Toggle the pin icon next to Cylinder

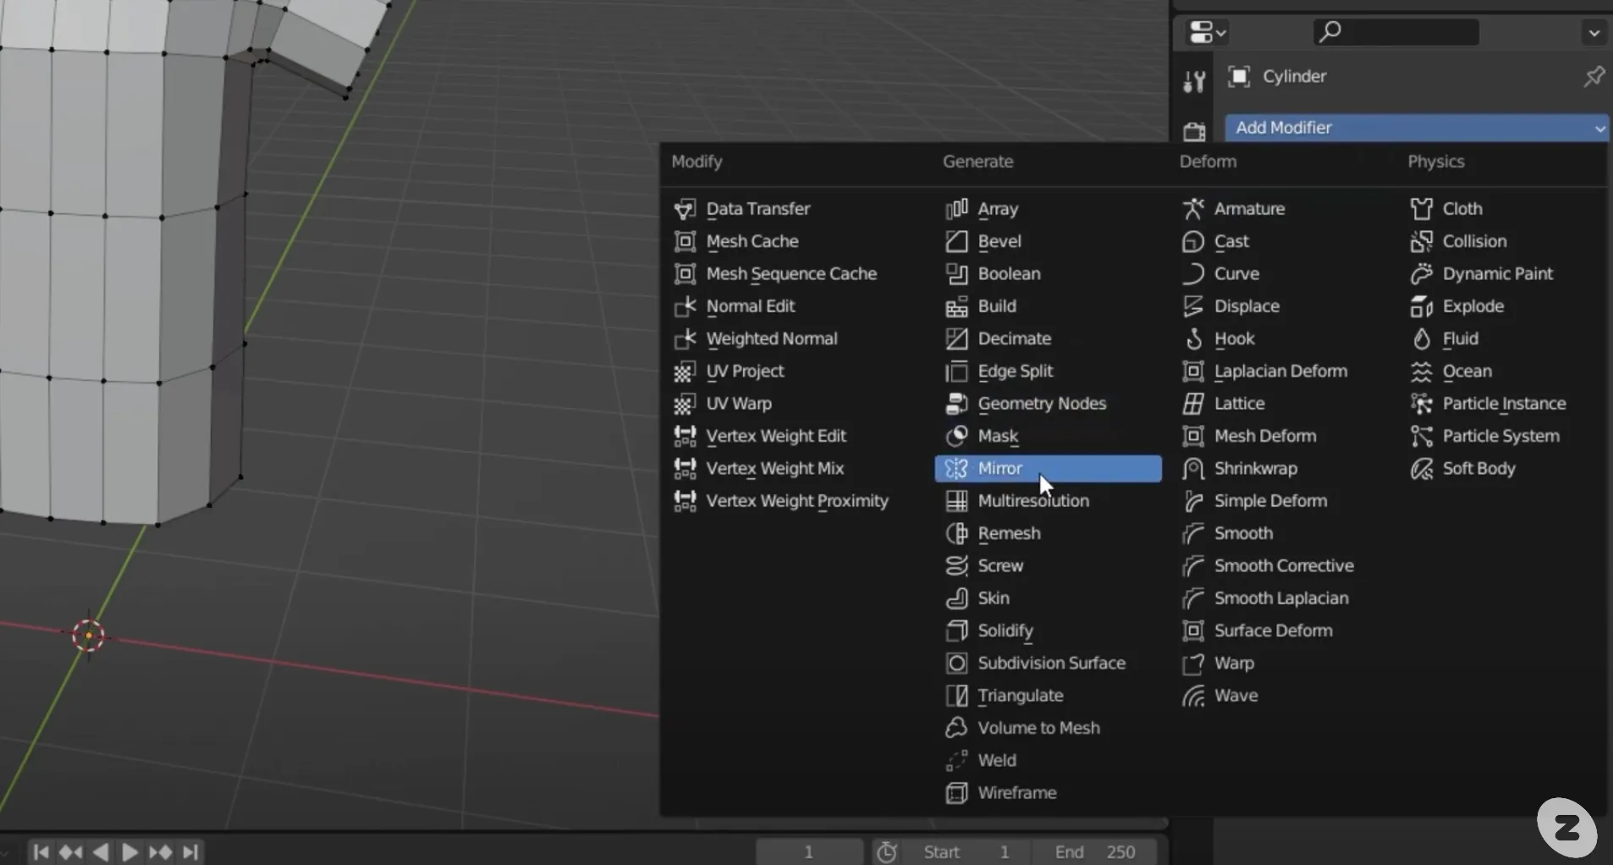coord(1594,76)
